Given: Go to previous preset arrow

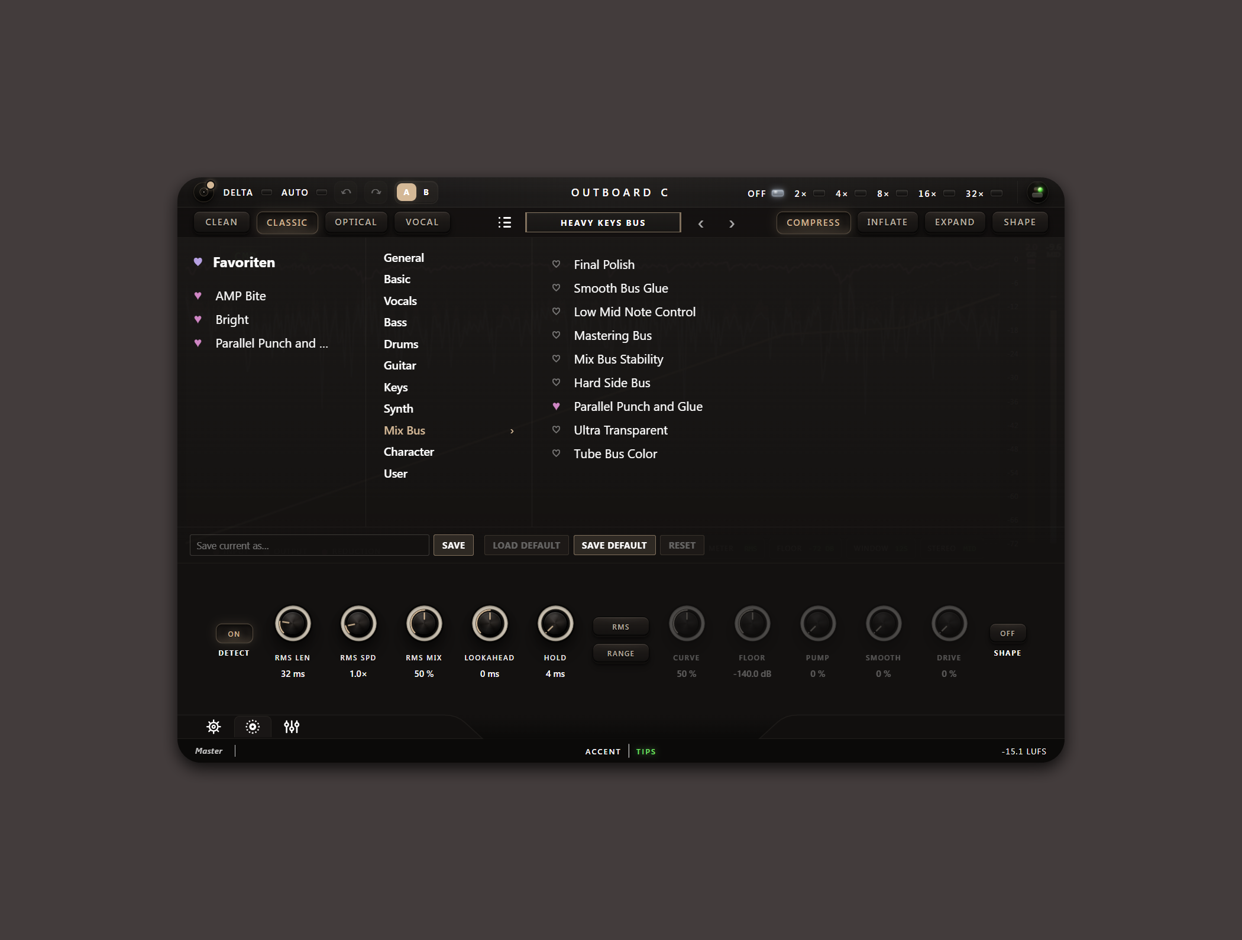Looking at the screenshot, I should tap(701, 223).
